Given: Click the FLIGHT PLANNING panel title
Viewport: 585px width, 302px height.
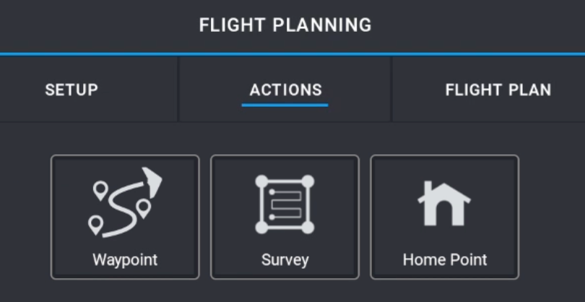Looking at the screenshot, I should (x=285, y=25).
